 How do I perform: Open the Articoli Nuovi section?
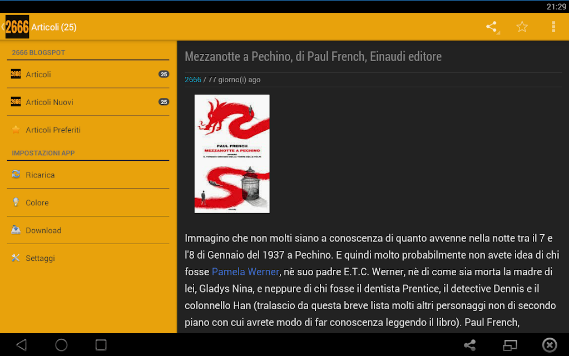click(x=88, y=102)
